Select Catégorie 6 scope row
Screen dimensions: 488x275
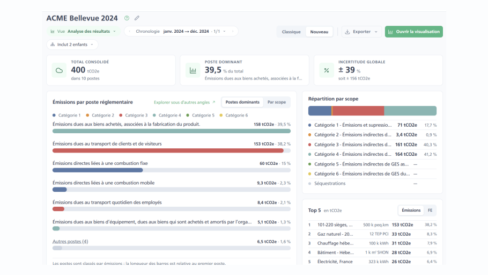click(x=372, y=173)
